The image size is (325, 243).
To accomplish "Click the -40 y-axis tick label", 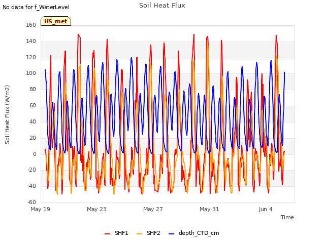I will tap(31, 186).
